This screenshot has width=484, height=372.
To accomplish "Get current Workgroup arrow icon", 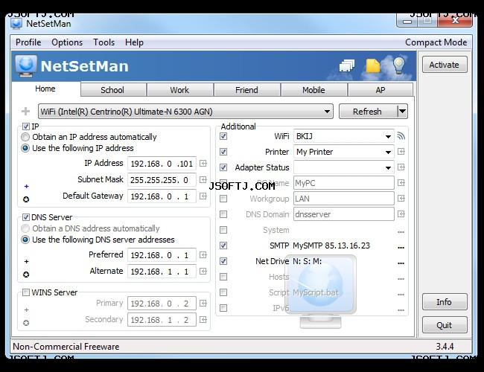I will pyautogui.click(x=401, y=199).
